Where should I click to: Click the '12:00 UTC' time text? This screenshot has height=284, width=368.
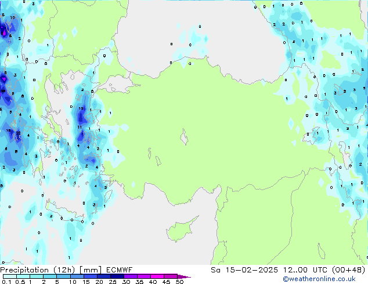coord(305,270)
